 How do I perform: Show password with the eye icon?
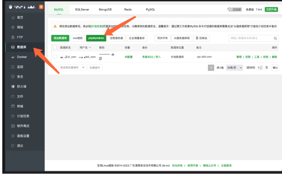[x=113, y=55]
